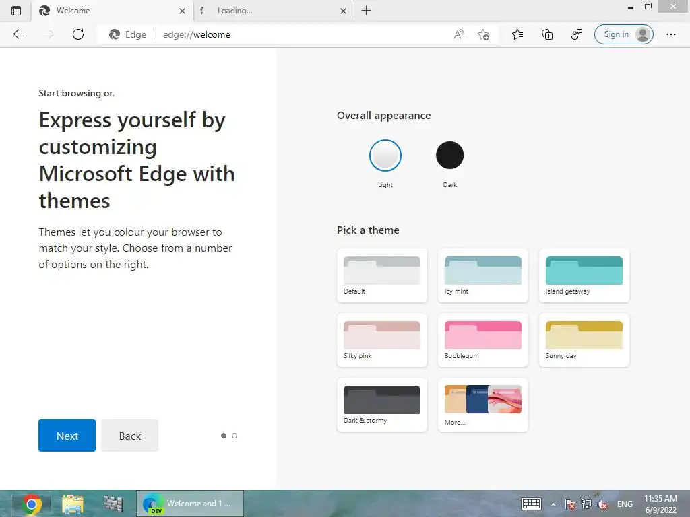Add this page to favorites star icon

[483, 34]
